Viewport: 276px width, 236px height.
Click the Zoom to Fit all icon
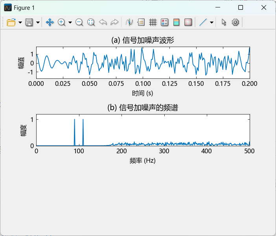pyautogui.click(x=91, y=22)
